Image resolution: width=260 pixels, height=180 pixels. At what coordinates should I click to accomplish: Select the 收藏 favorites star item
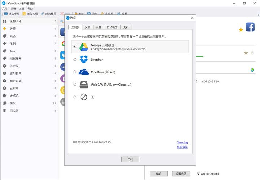coord(29,29)
